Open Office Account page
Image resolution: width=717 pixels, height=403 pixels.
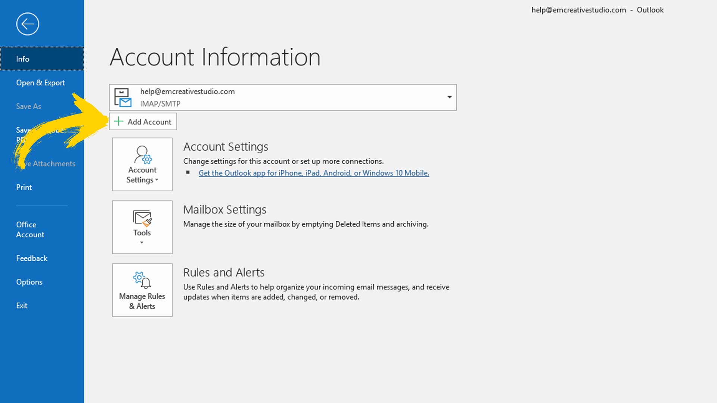tap(30, 229)
